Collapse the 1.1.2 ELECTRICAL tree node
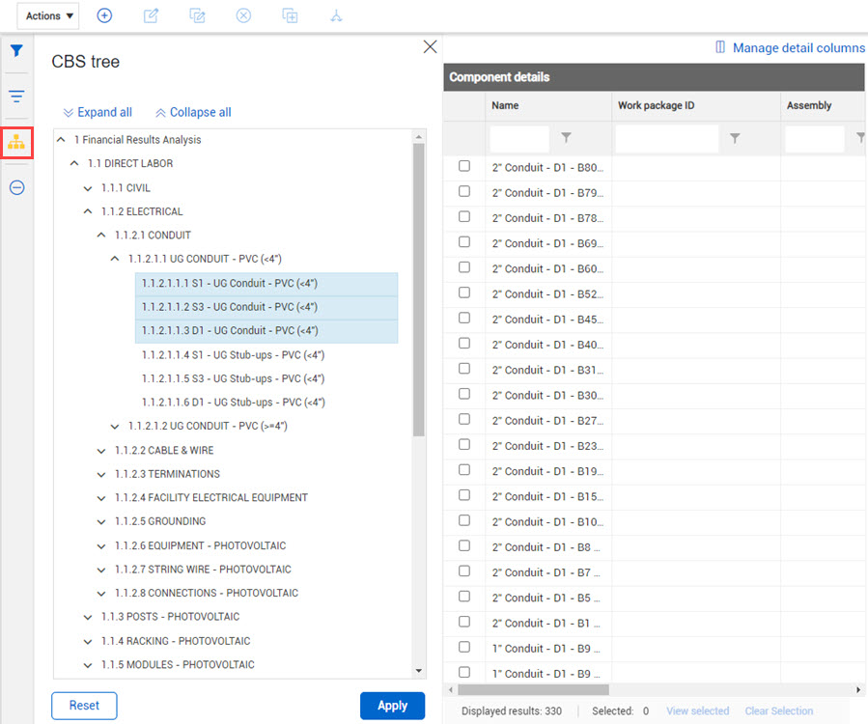Viewport: 868px width, 724px height. coord(88,211)
